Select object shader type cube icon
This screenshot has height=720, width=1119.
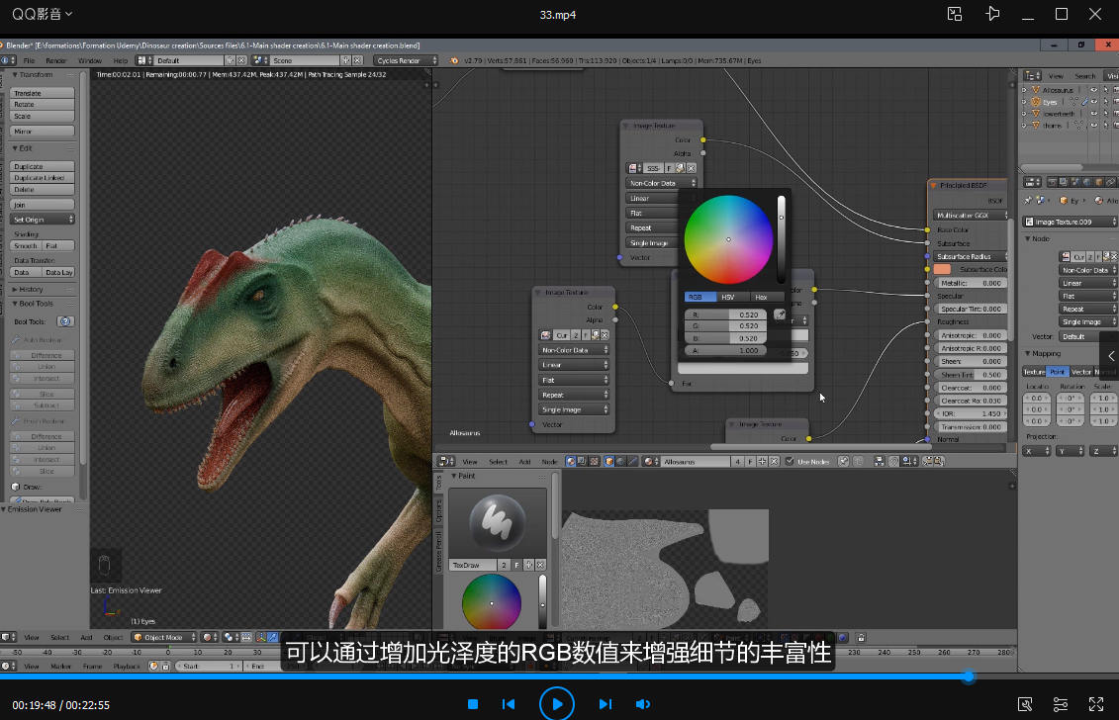coord(609,462)
